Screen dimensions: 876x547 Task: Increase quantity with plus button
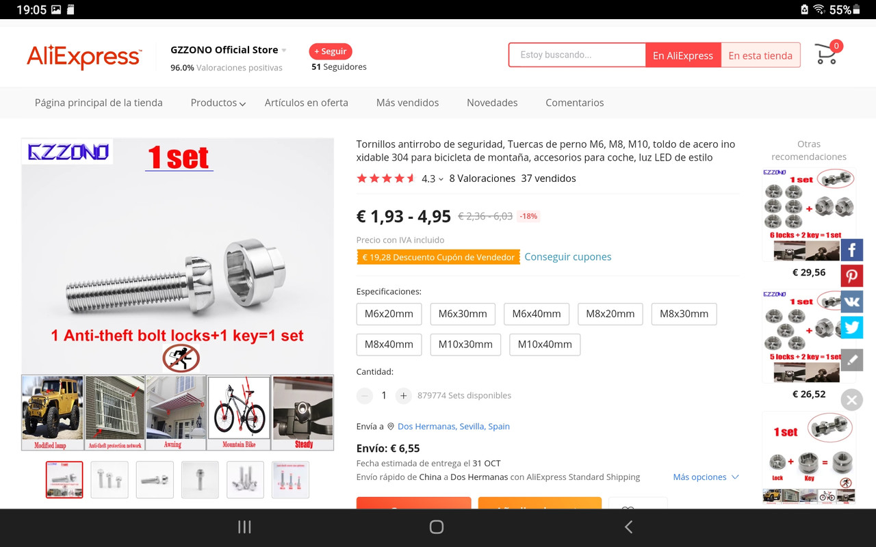(404, 395)
